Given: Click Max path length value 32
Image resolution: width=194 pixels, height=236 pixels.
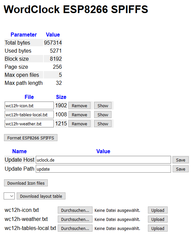Looking at the screenshot, I should tap(59, 83).
